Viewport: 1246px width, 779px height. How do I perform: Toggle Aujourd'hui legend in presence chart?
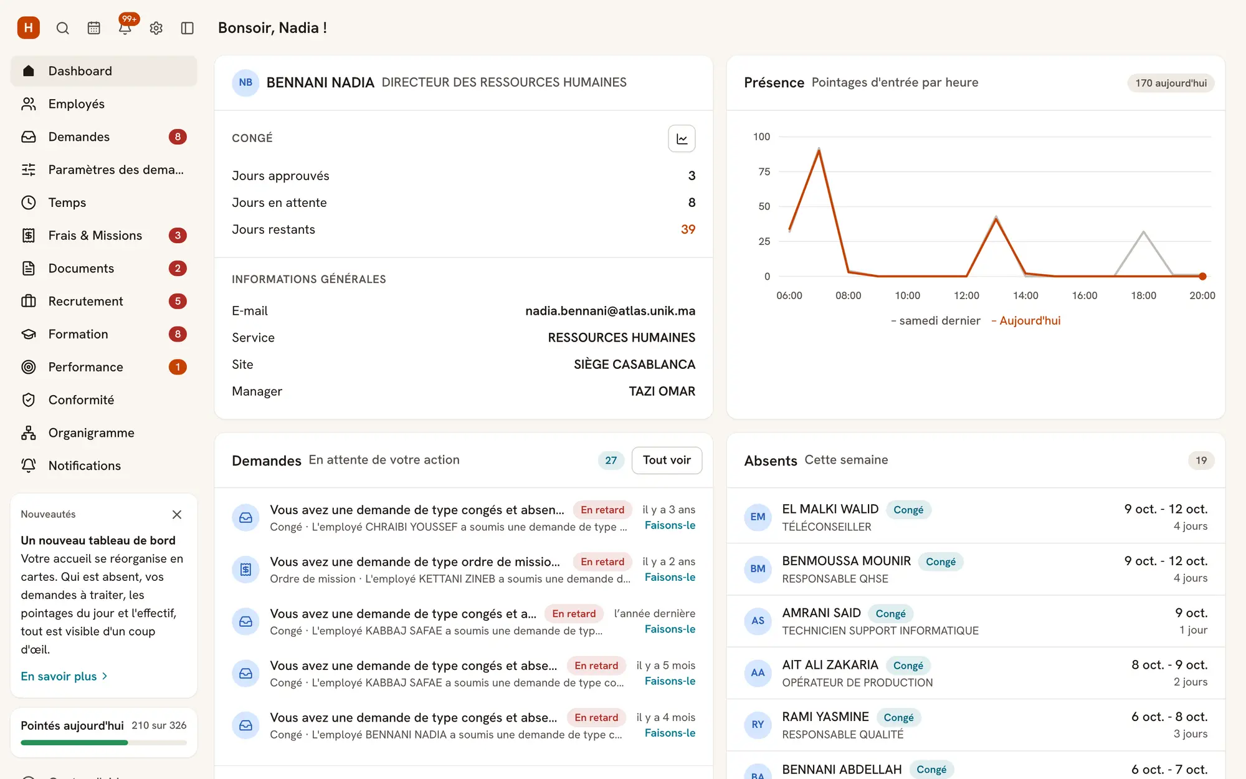coord(1025,320)
